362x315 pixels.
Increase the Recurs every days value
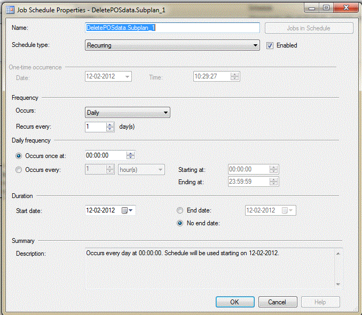click(110, 124)
